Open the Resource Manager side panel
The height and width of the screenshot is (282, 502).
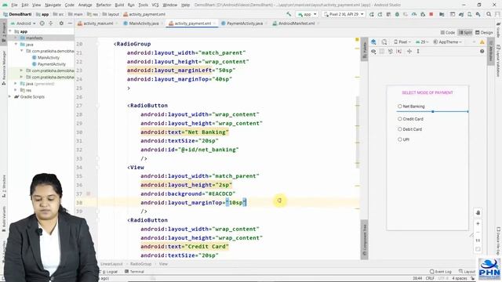tap(3, 68)
